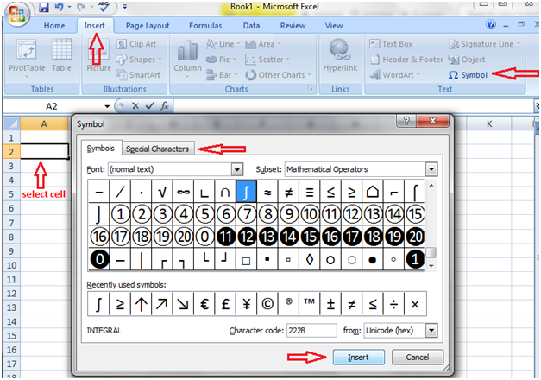Select row 8 header in worksheet

click(x=11, y=237)
